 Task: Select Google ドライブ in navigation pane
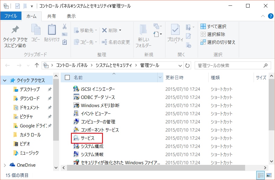pyautogui.click(x=30, y=126)
